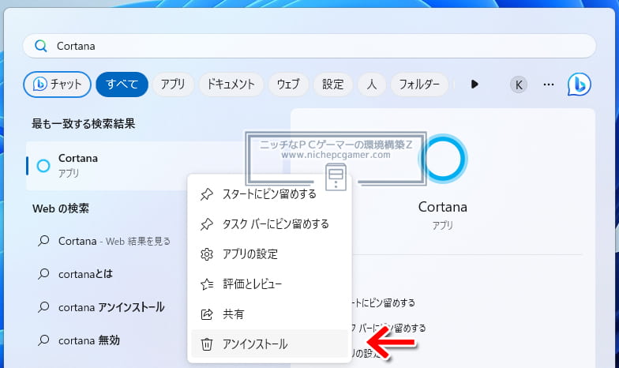This screenshot has height=368, width=619.
Task: Click the search magnifier icon in search box
Action: click(x=41, y=46)
